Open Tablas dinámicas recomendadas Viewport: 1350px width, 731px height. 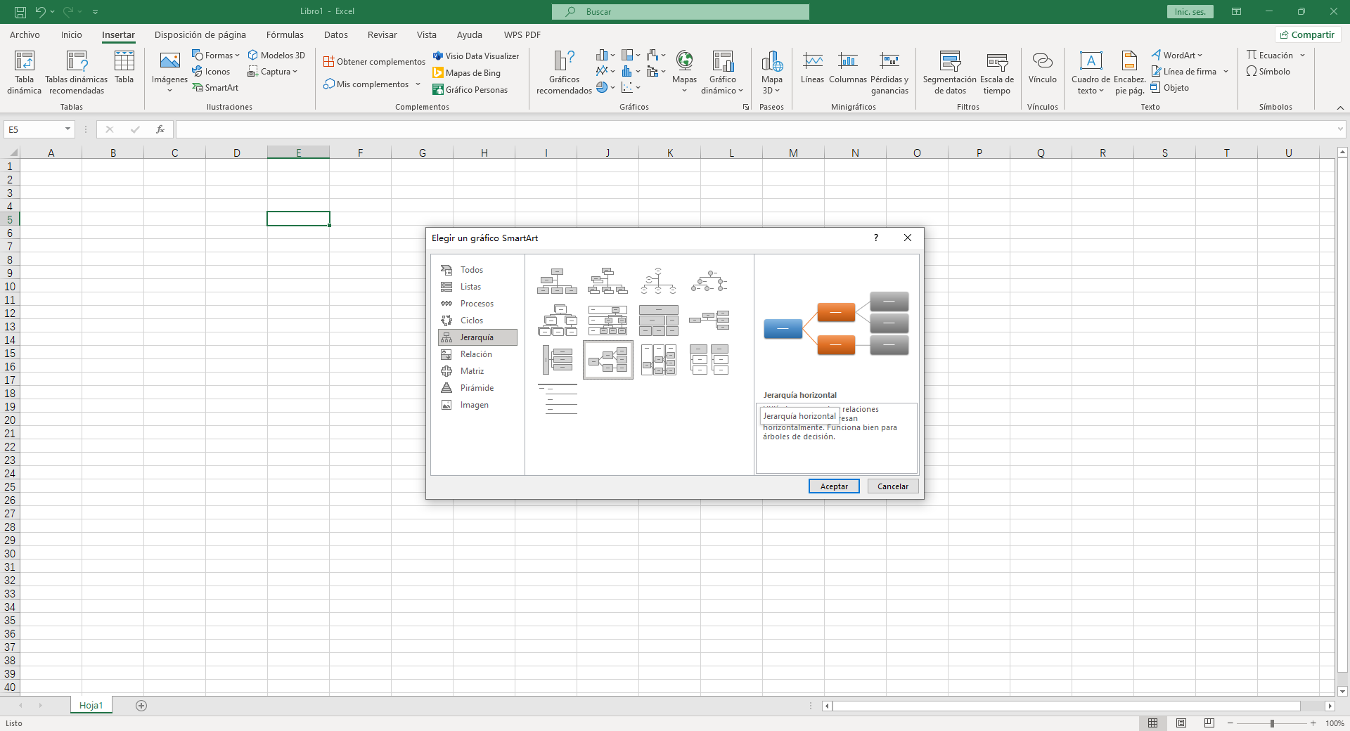point(76,72)
